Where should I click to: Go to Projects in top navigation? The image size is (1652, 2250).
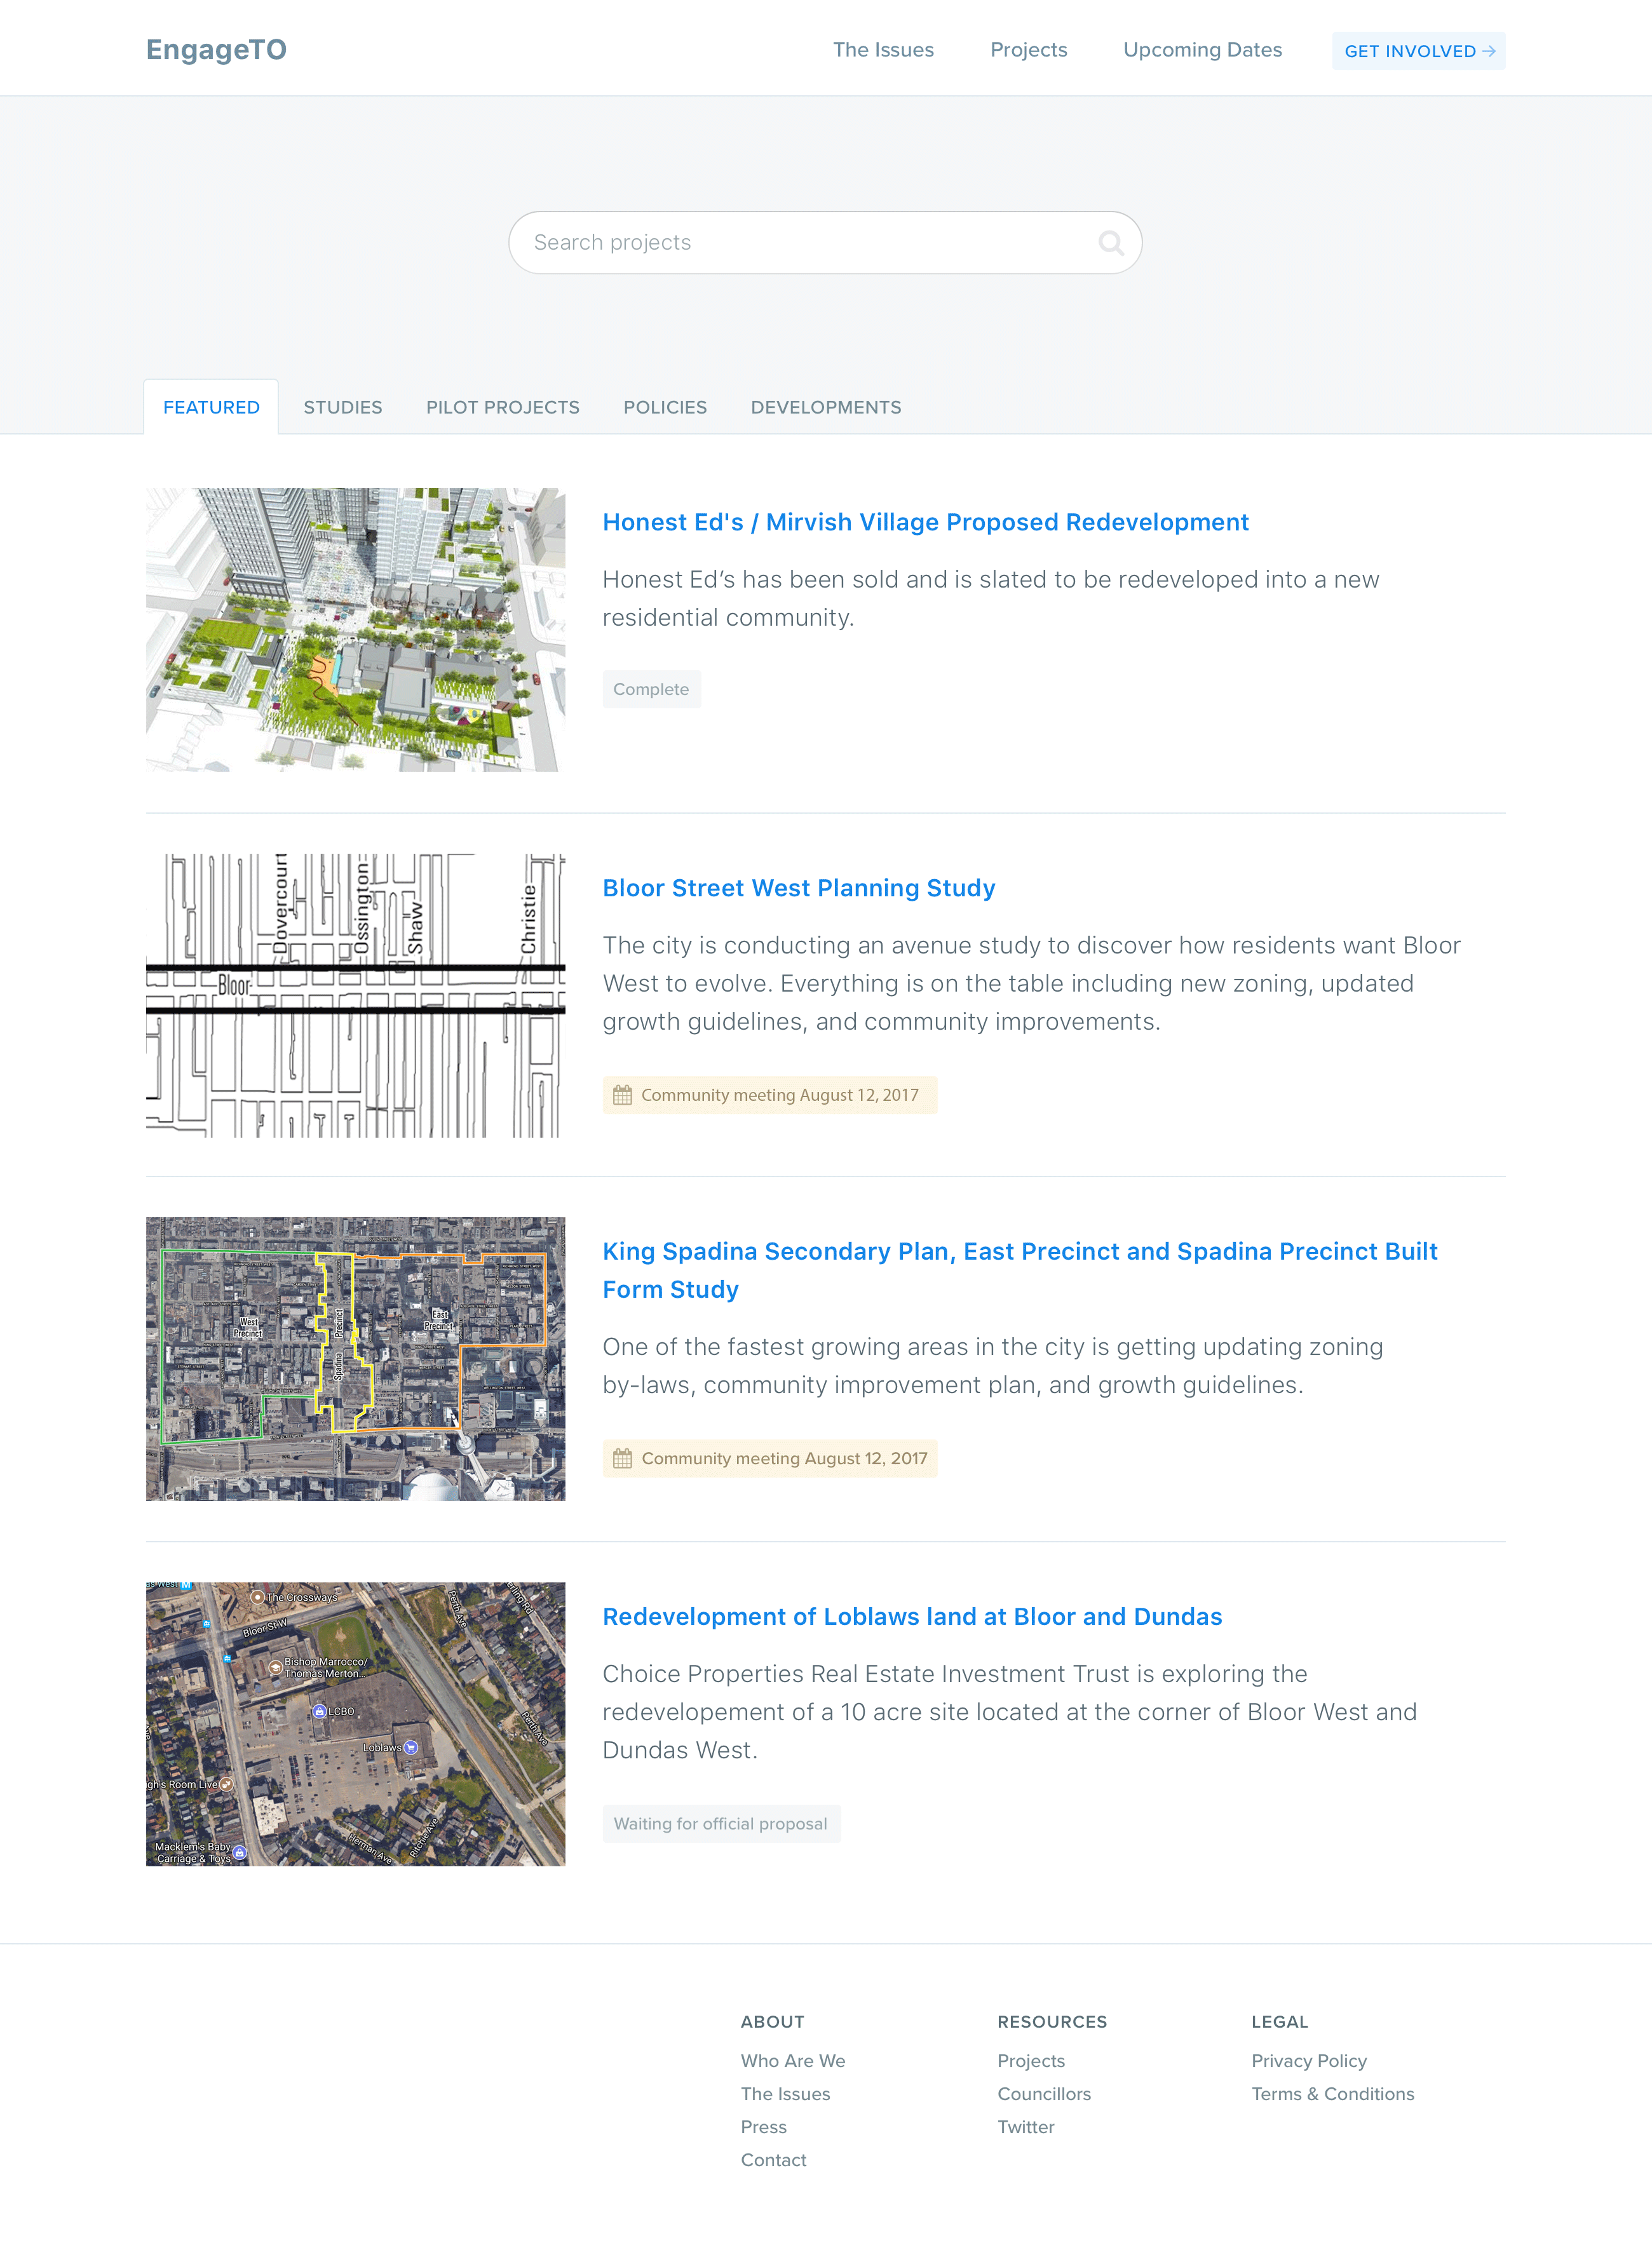pos(1028,50)
